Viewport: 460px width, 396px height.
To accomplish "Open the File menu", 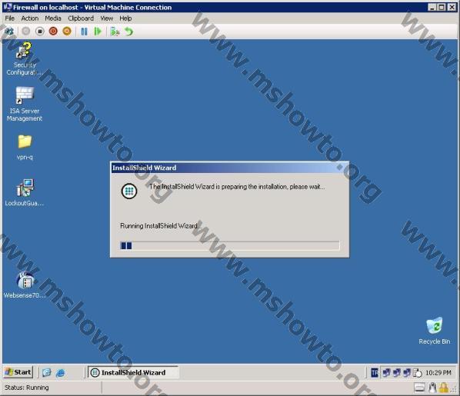I will (x=9, y=18).
